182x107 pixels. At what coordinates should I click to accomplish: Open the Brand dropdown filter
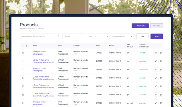[x=98, y=36]
